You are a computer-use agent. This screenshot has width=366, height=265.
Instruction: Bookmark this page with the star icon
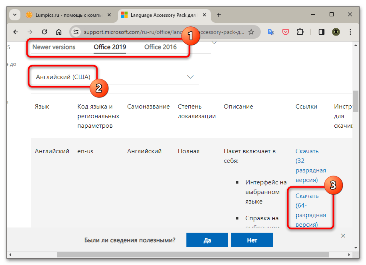(x=251, y=32)
